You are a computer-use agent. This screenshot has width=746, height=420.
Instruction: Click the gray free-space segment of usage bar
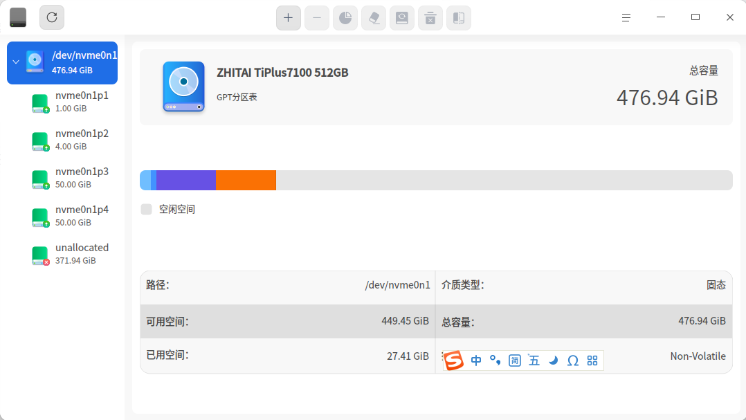pyautogui.click(x=504, y=181)
